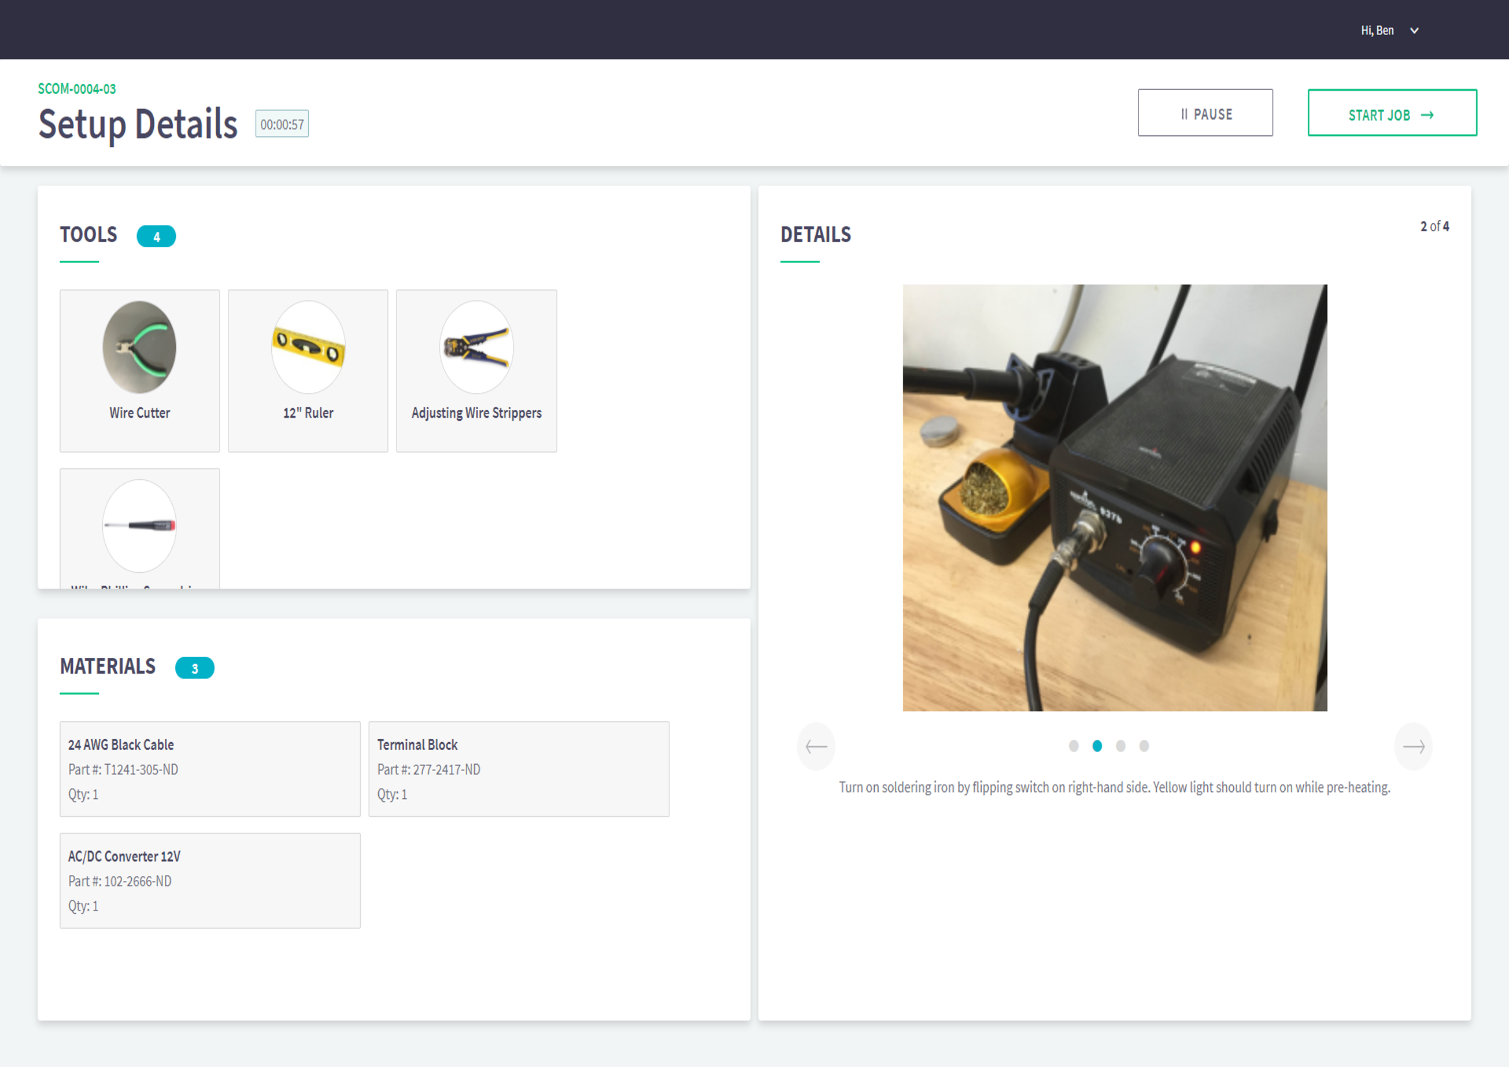
Task: Advance to the next detail image with right arrow
Action: (1413, 746)
